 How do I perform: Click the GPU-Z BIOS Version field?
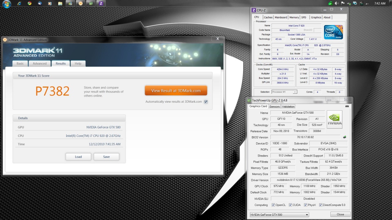pyautogui.click(x=305, y=137)
